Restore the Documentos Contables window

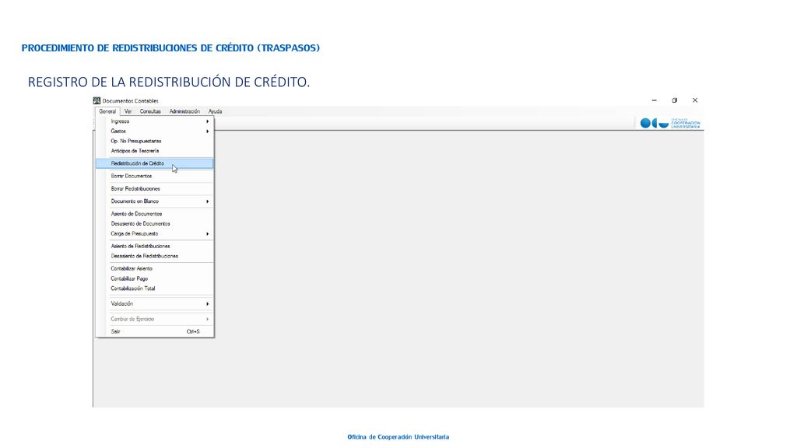point(675,100)
